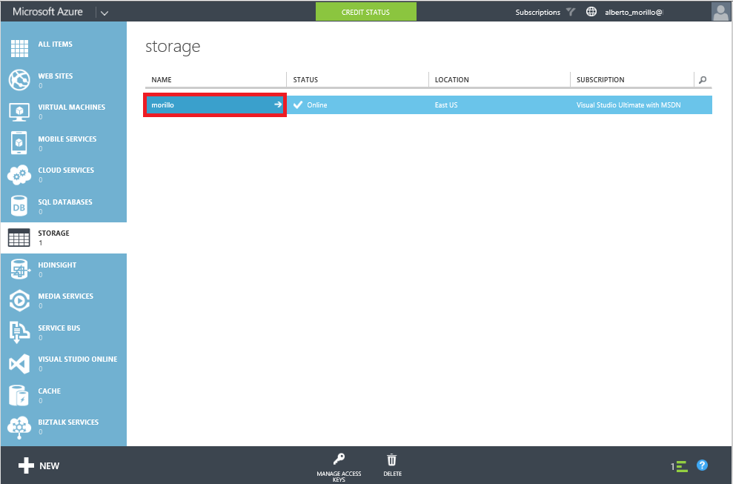Sort by the SUBSCRIPTION column header
733x484 pixels.
(x=600, y=79)
